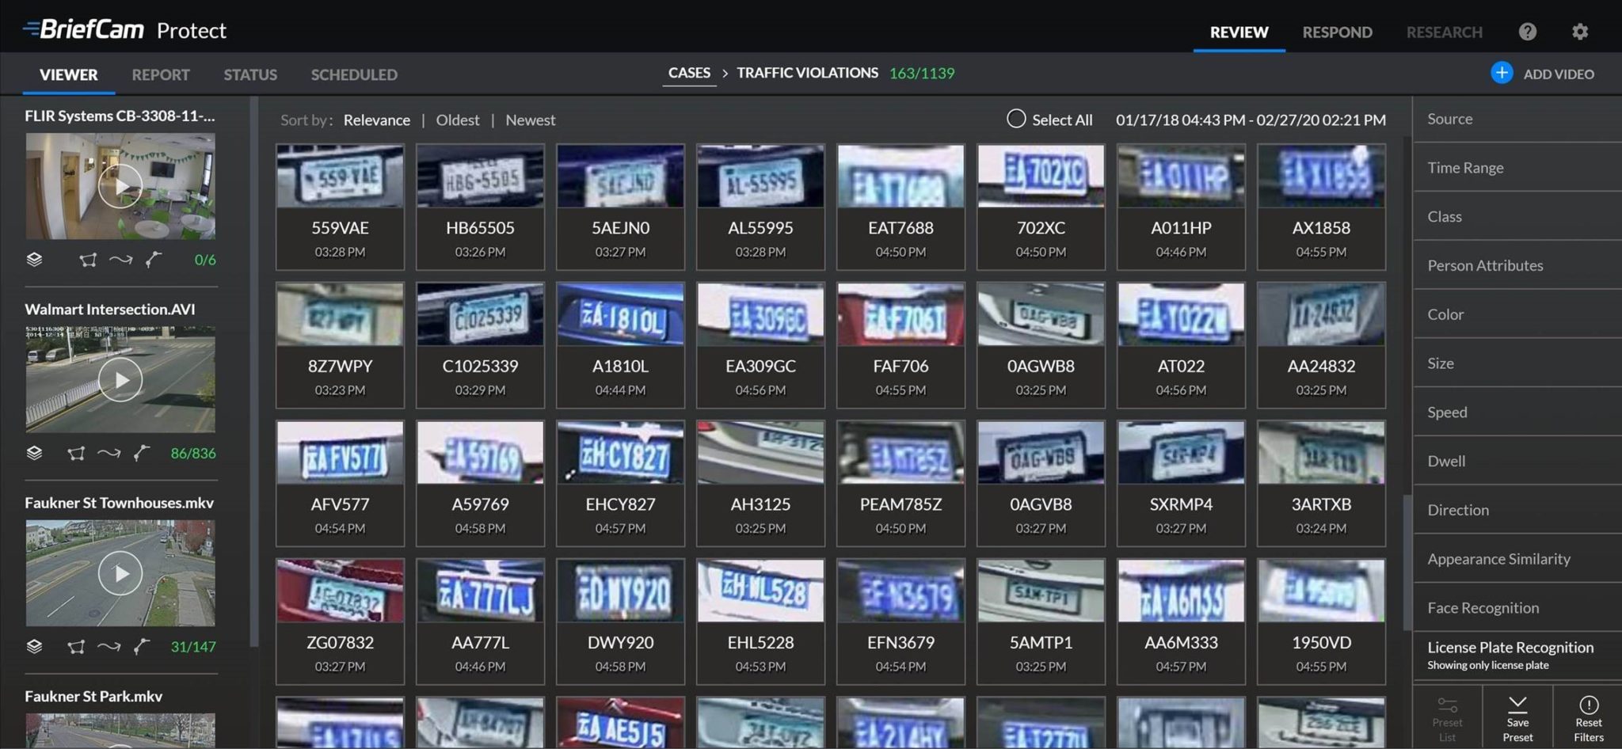Open the polygon zone tool for Walmart Intersection.AVI

point(77,453)
